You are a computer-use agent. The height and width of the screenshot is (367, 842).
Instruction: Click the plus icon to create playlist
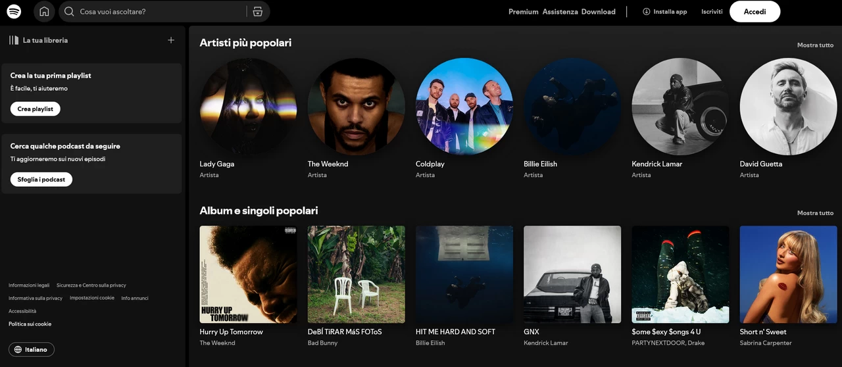(x=171, y=40)
